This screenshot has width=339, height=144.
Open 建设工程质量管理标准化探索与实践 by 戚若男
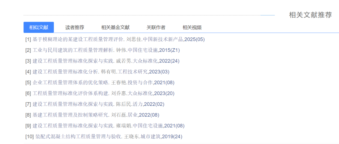pyautogui.click(x=73, y=61)
